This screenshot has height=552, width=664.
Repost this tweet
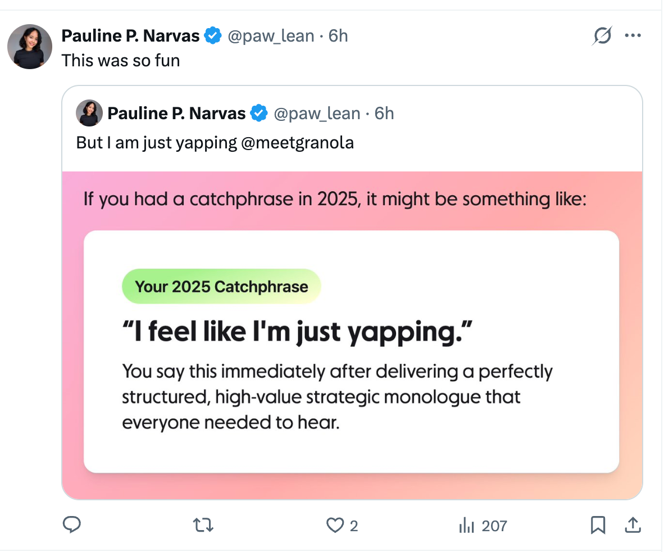tap(203, 525)
